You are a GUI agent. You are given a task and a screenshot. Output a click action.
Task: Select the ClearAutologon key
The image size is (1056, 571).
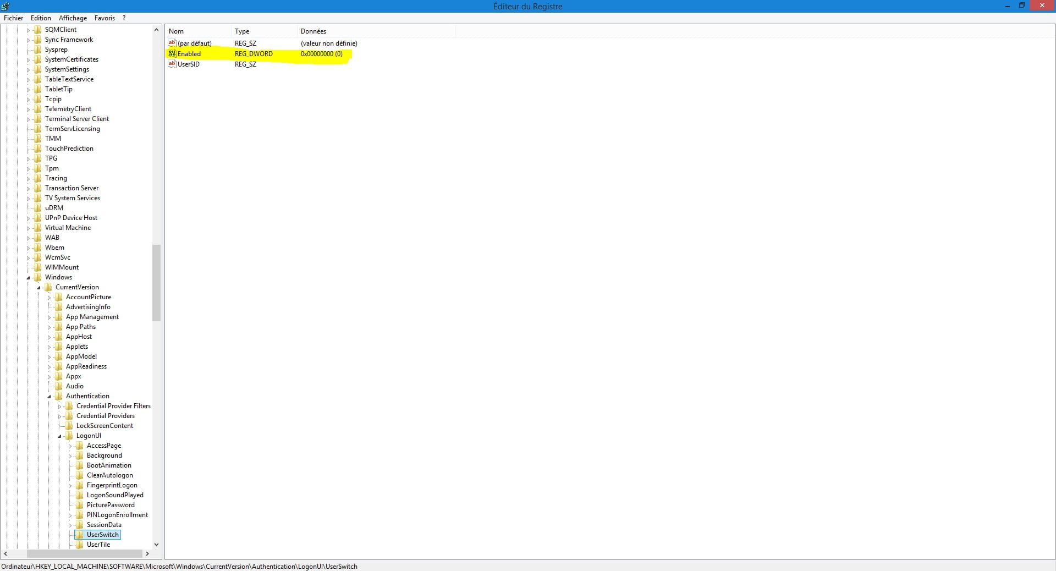tap(110, 475)
